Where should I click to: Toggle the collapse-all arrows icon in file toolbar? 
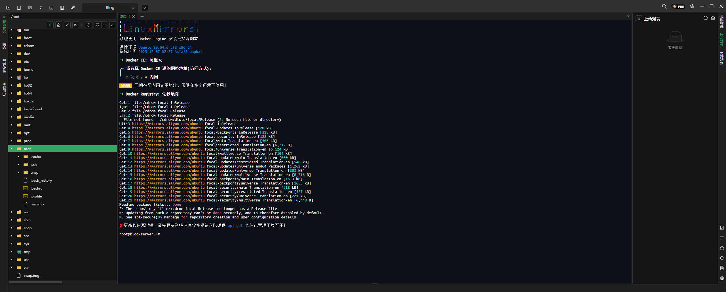(67, 25)
